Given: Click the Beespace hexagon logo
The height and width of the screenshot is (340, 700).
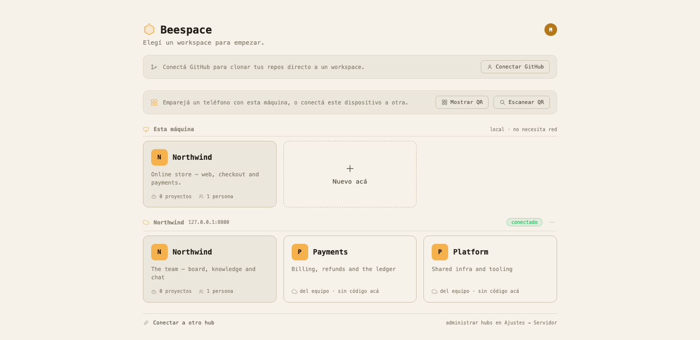Looking at the screenshot, I should click(149, 30).
